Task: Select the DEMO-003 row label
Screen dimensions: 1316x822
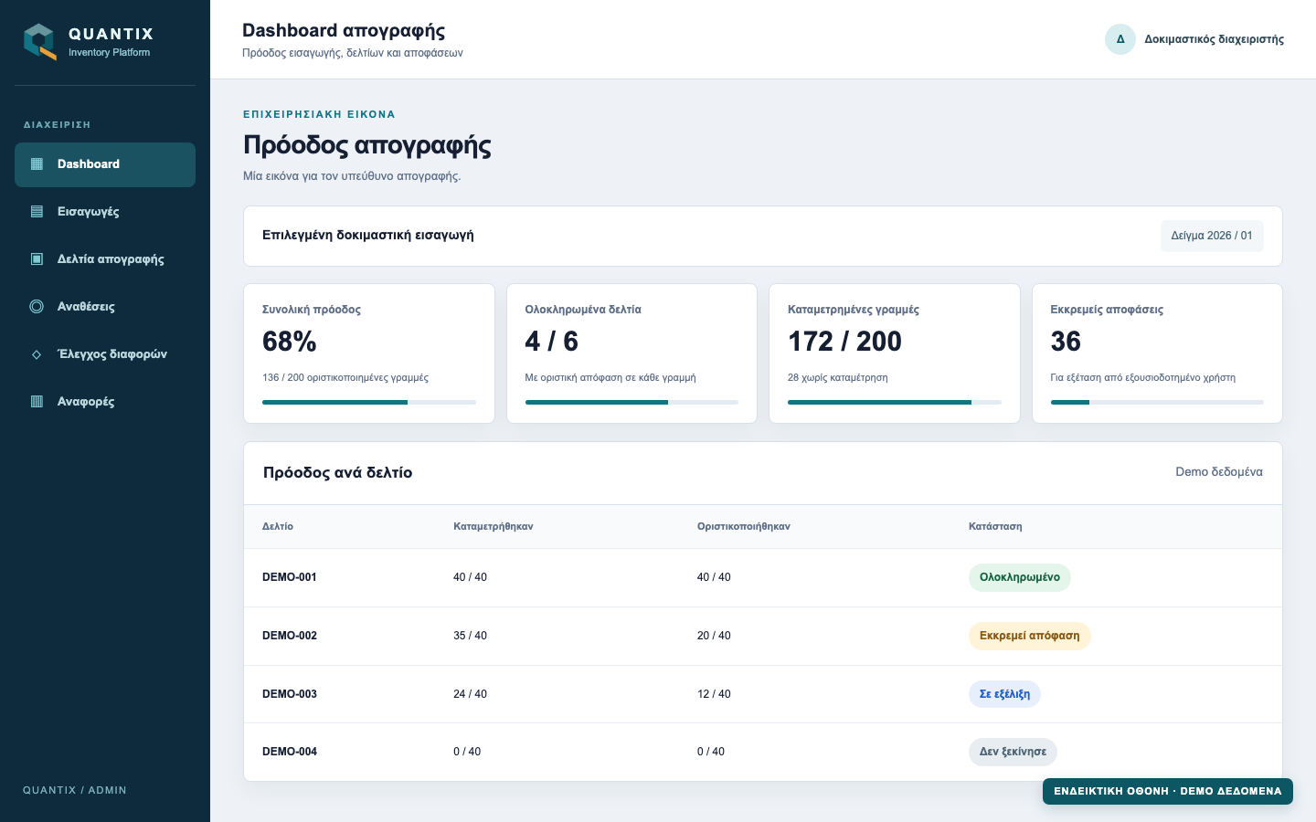Action: tap(290, 694)
